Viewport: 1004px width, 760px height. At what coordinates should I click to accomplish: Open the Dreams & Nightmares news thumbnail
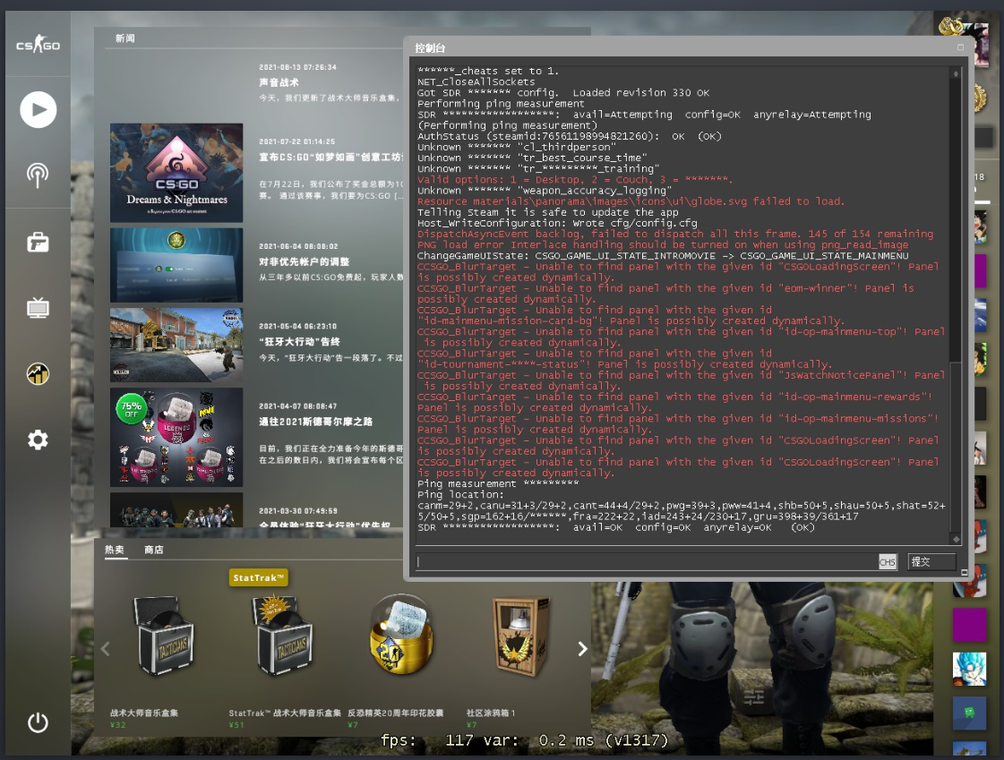176,173
